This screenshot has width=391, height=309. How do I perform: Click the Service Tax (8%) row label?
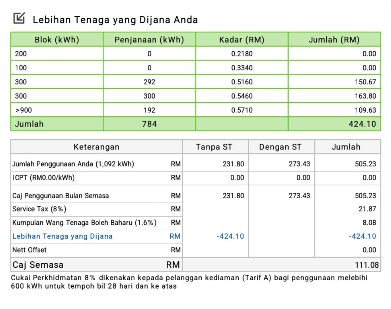point(39,209)
